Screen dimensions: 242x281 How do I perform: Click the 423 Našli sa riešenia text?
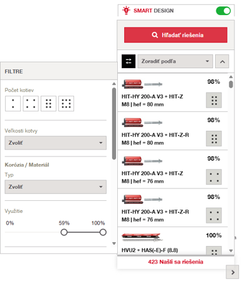pyautogui.click(x=176, y=262)
